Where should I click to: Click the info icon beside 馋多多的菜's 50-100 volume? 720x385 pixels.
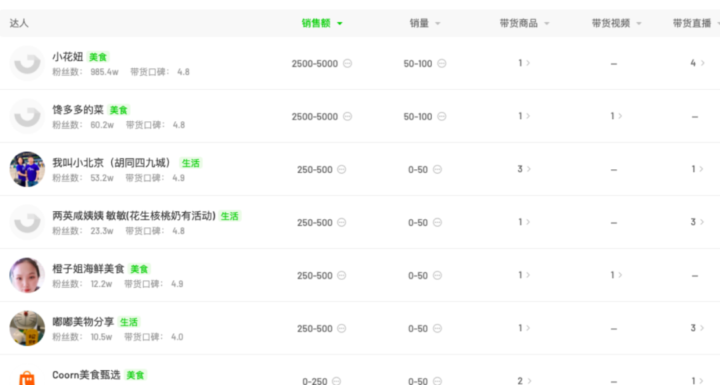tap(441, 117)
